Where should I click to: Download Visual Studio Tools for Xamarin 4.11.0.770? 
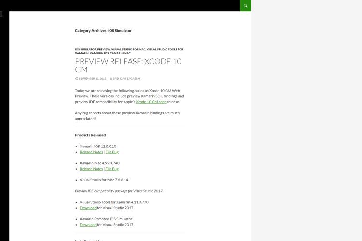pyautogui.click(x=88, y=208)
